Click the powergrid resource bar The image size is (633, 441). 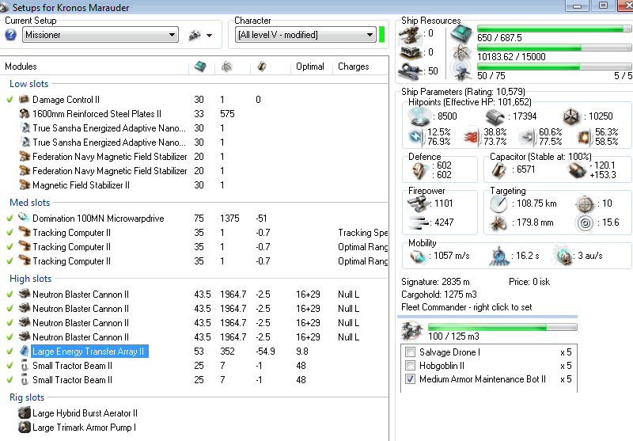555,48
